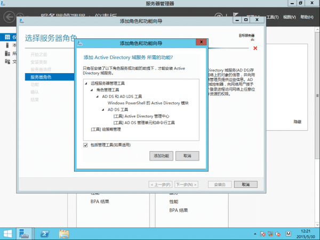Viewport: 320px width, 240px height.
Task: Select 安装类型 step in wizard sidebar
Action: click(39, 62)
